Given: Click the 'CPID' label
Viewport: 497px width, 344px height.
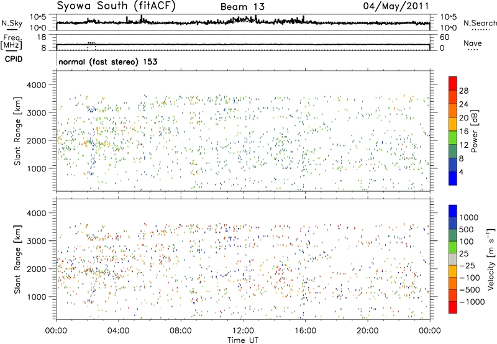Looking at the screenshot, I should tap(14, 59).
